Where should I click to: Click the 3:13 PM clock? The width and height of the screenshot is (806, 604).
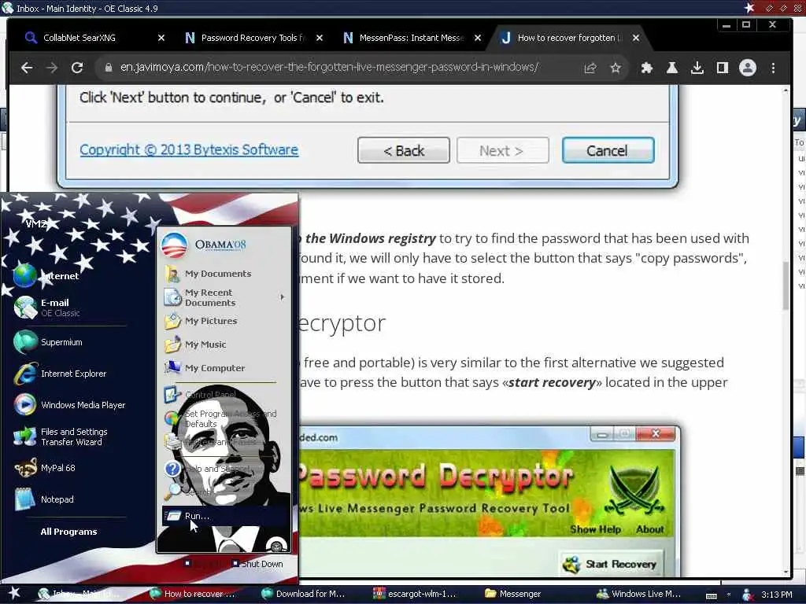(x=777, y=595)
